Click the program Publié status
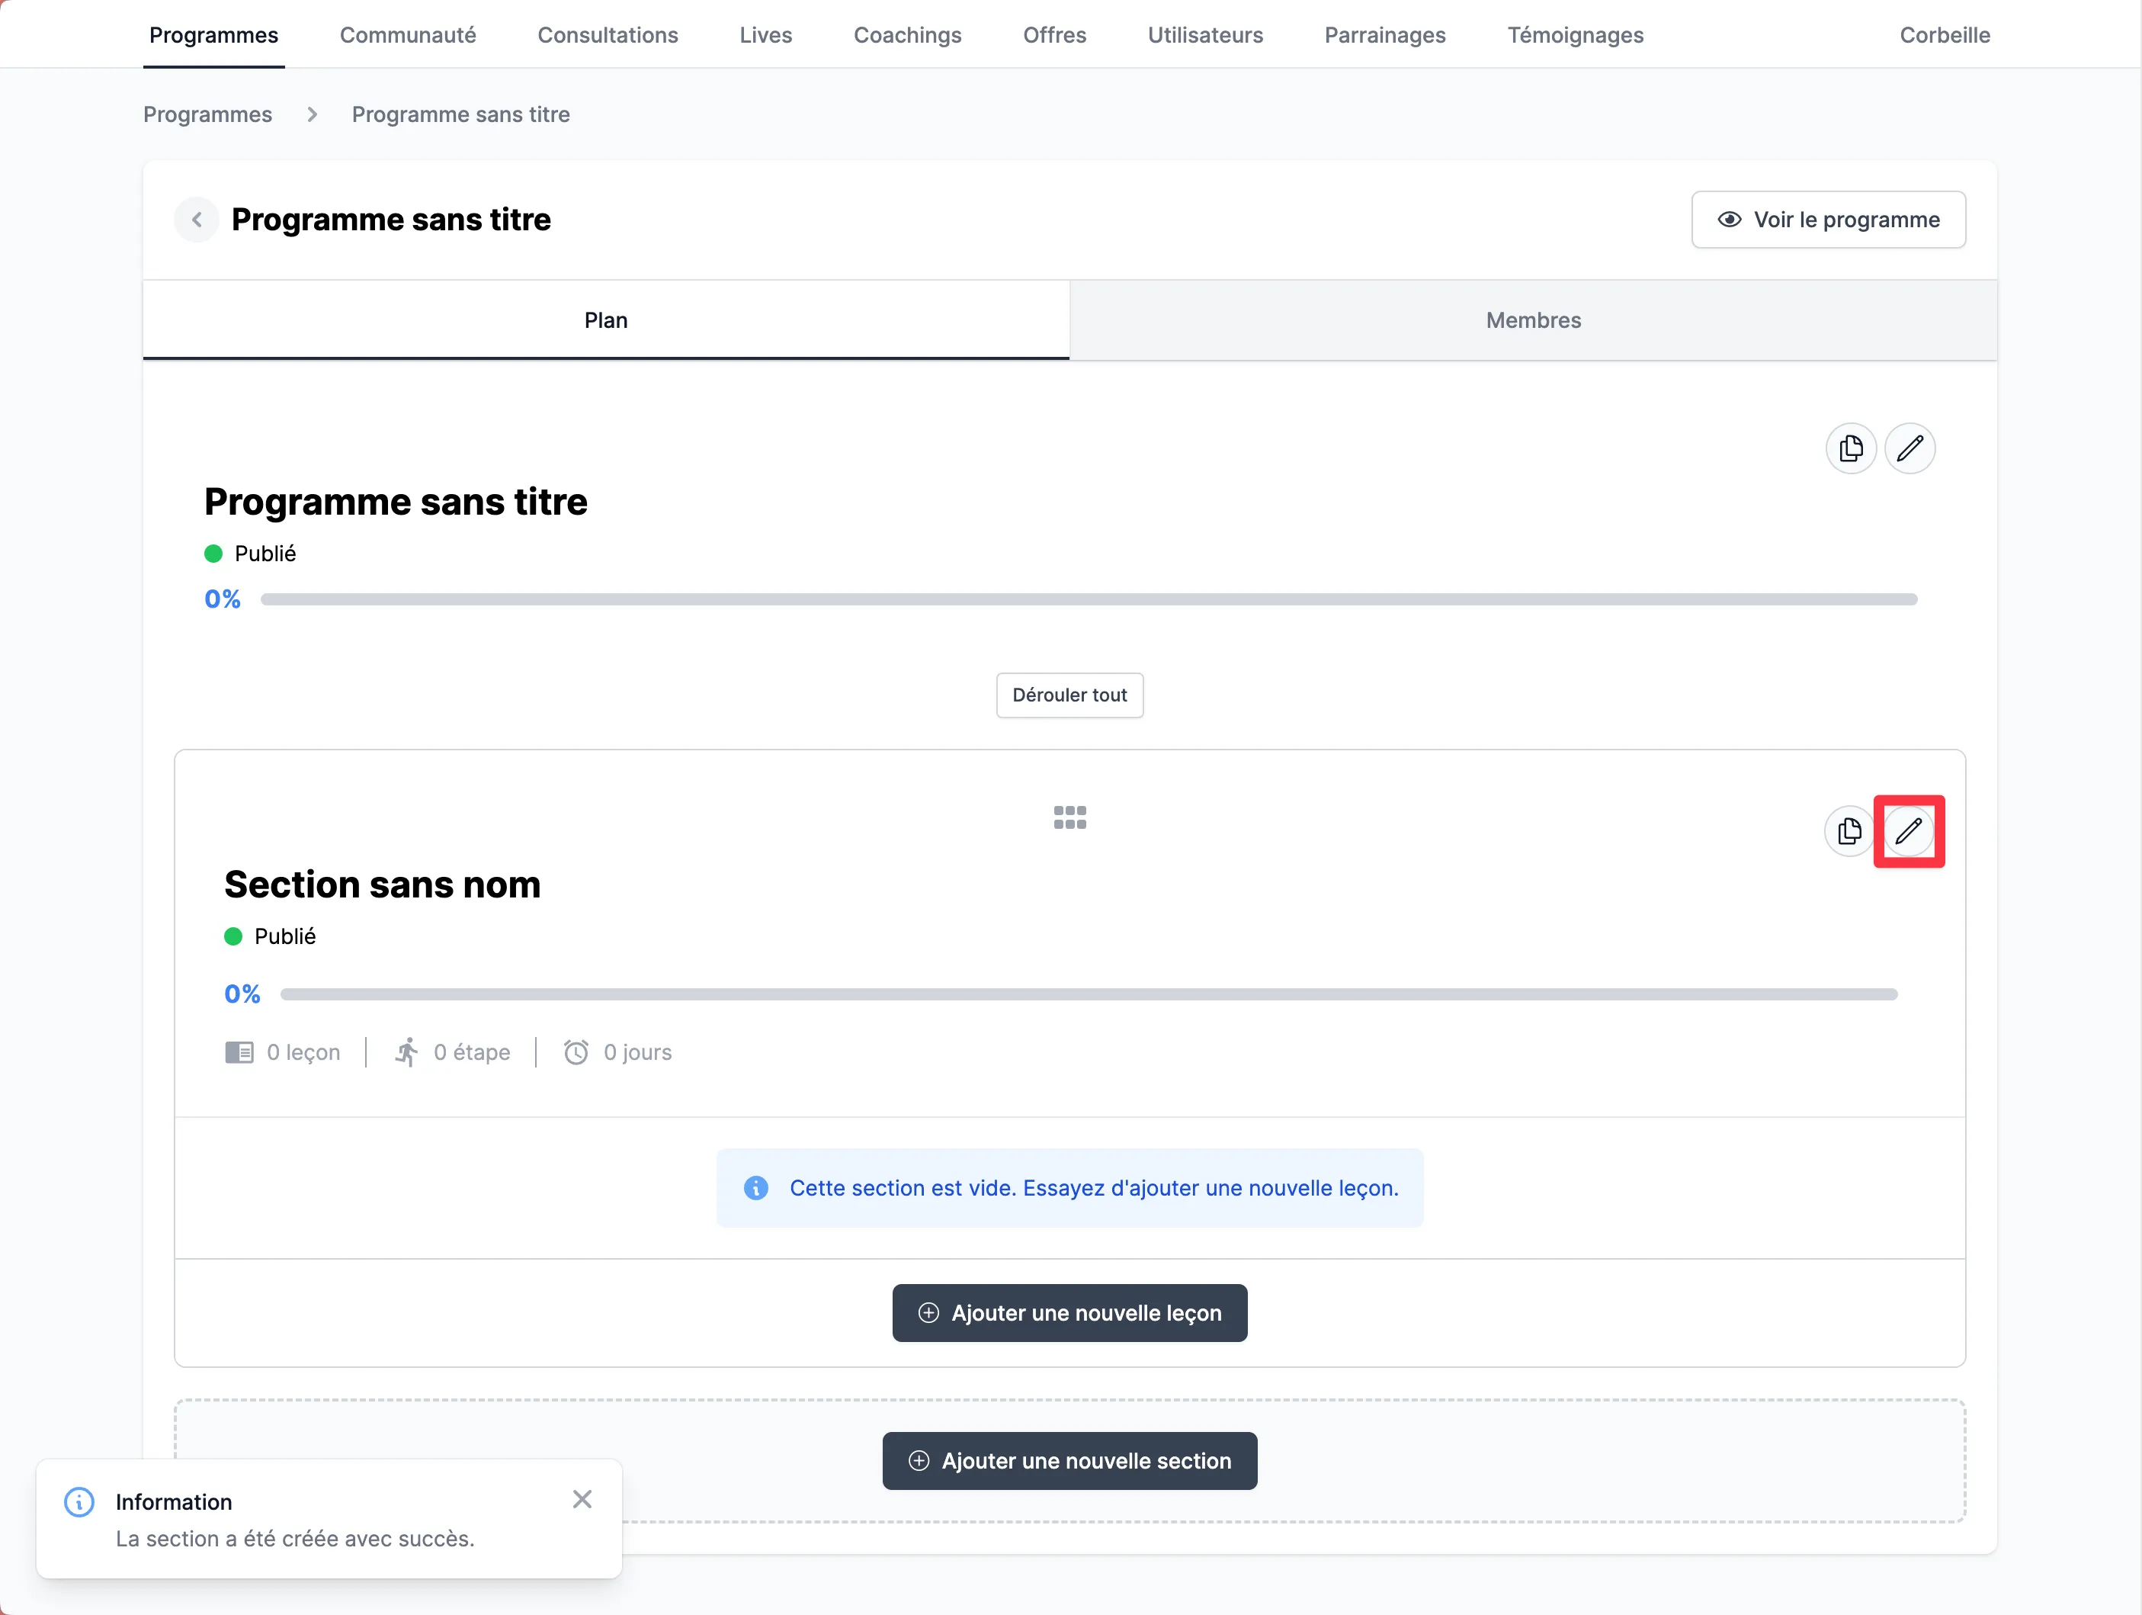Viewport: 2142px width, 1615px height. coord(251,554)
